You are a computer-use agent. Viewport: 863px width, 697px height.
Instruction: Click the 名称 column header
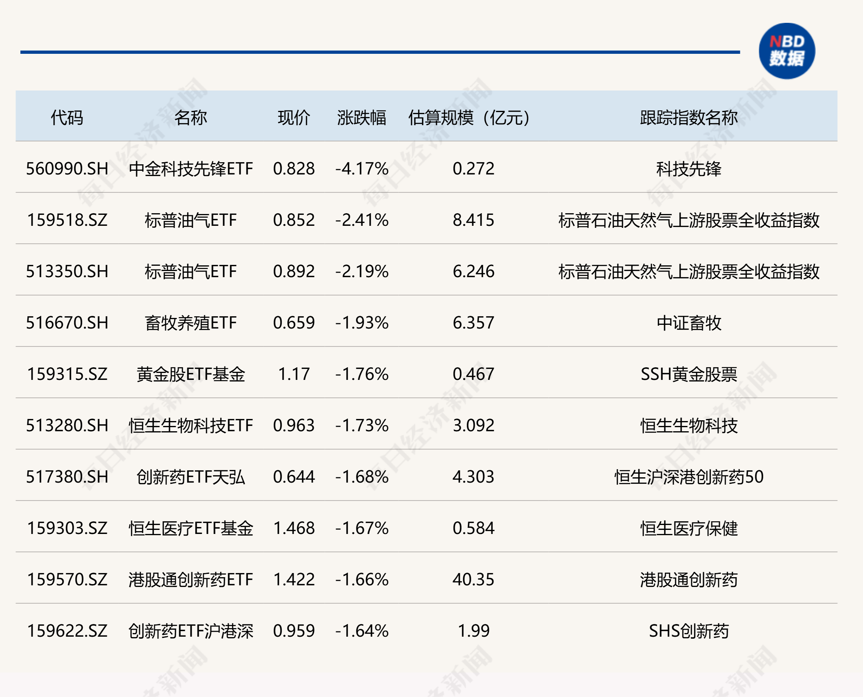[x=190, y=117]
